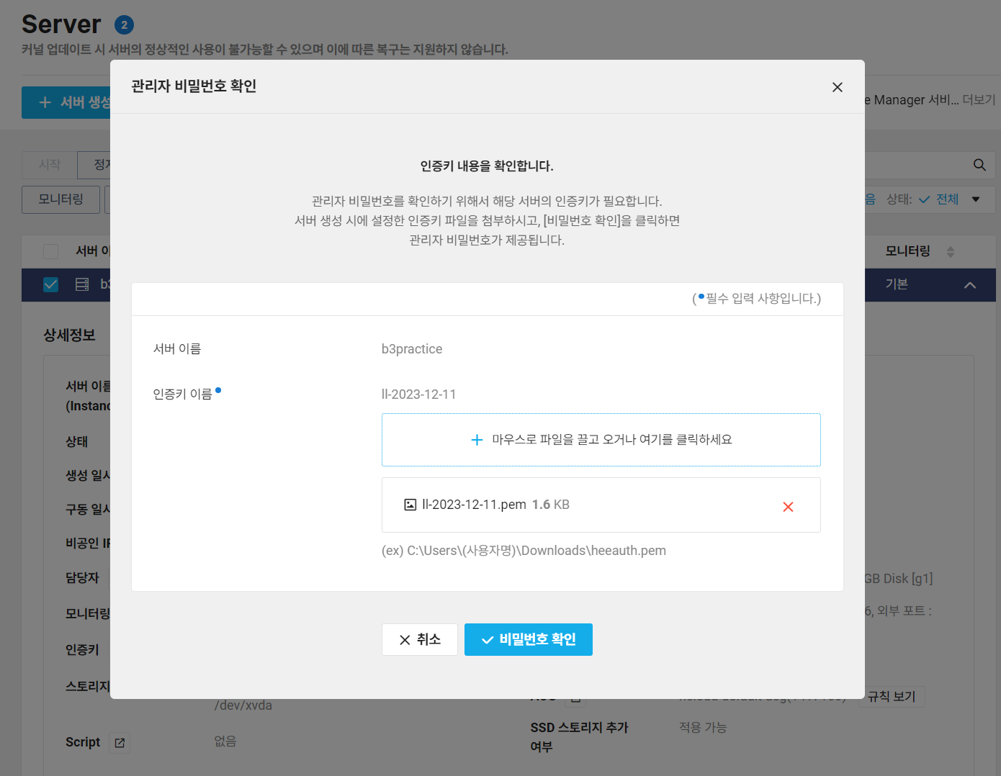Click the plus icon inside file upload area
Viewport: 1001px width, 776px height.
pyautogui.click(x=477, y=439)
